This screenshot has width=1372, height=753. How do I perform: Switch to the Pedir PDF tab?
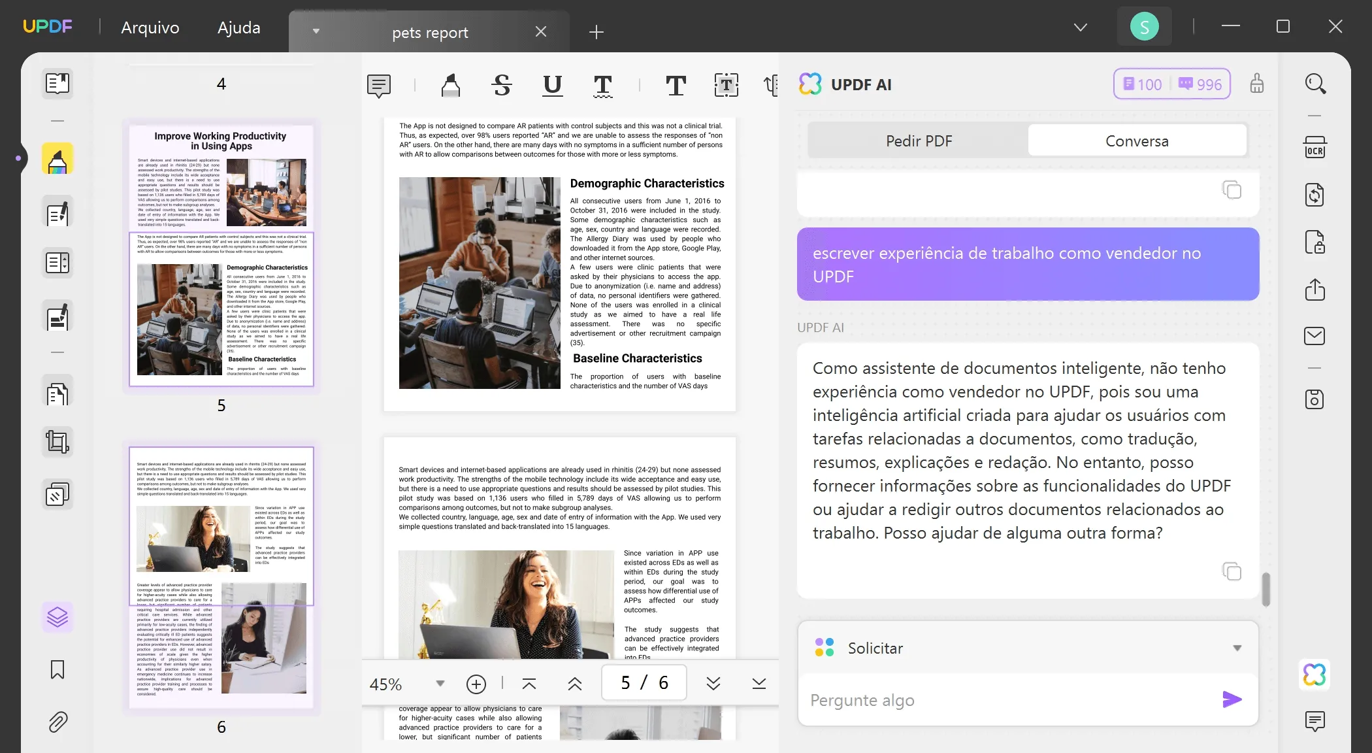[x=919, y=141]
